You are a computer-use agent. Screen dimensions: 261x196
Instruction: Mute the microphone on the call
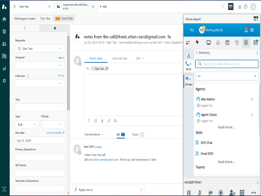click(x=200, y=193)
